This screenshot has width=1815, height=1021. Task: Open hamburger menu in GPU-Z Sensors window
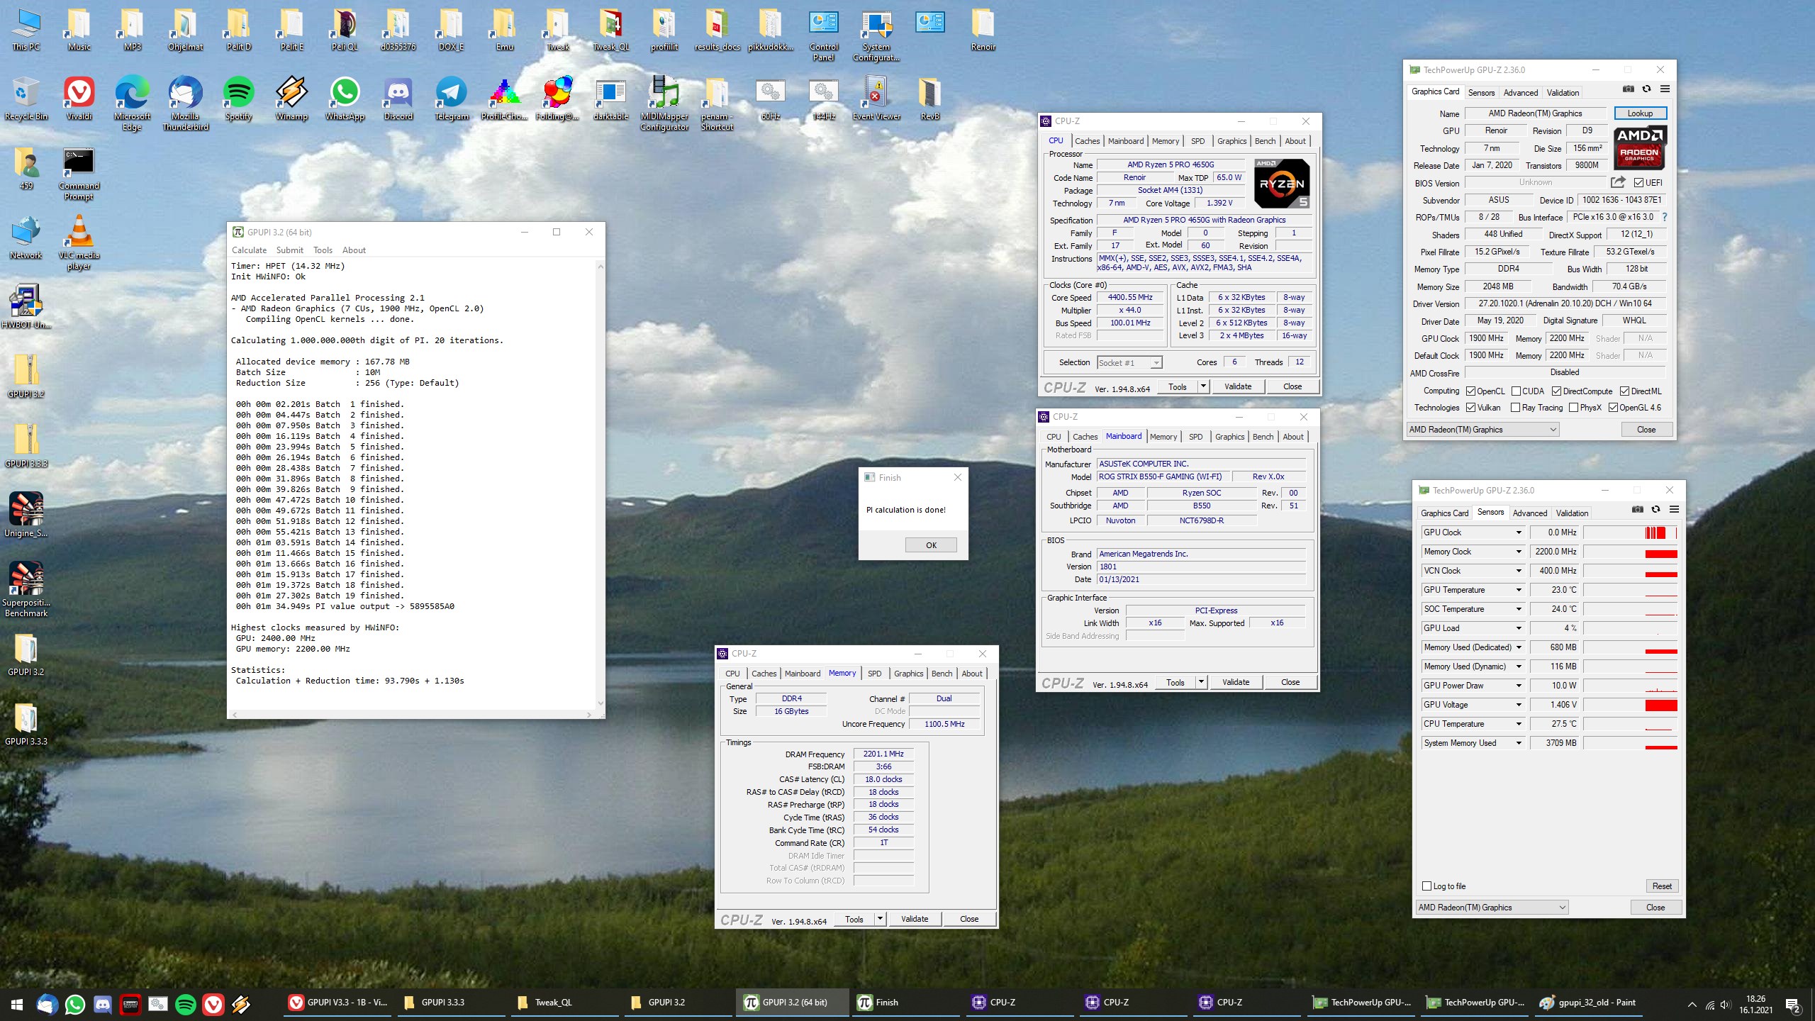[1674, 509]
